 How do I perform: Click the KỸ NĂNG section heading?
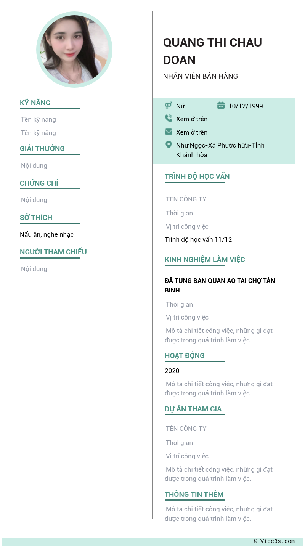point(35,103)
